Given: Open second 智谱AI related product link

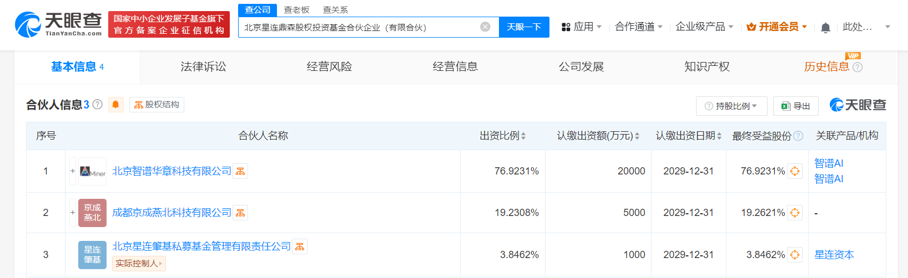Looking at the screenshot, I should [x=829, y=179].
